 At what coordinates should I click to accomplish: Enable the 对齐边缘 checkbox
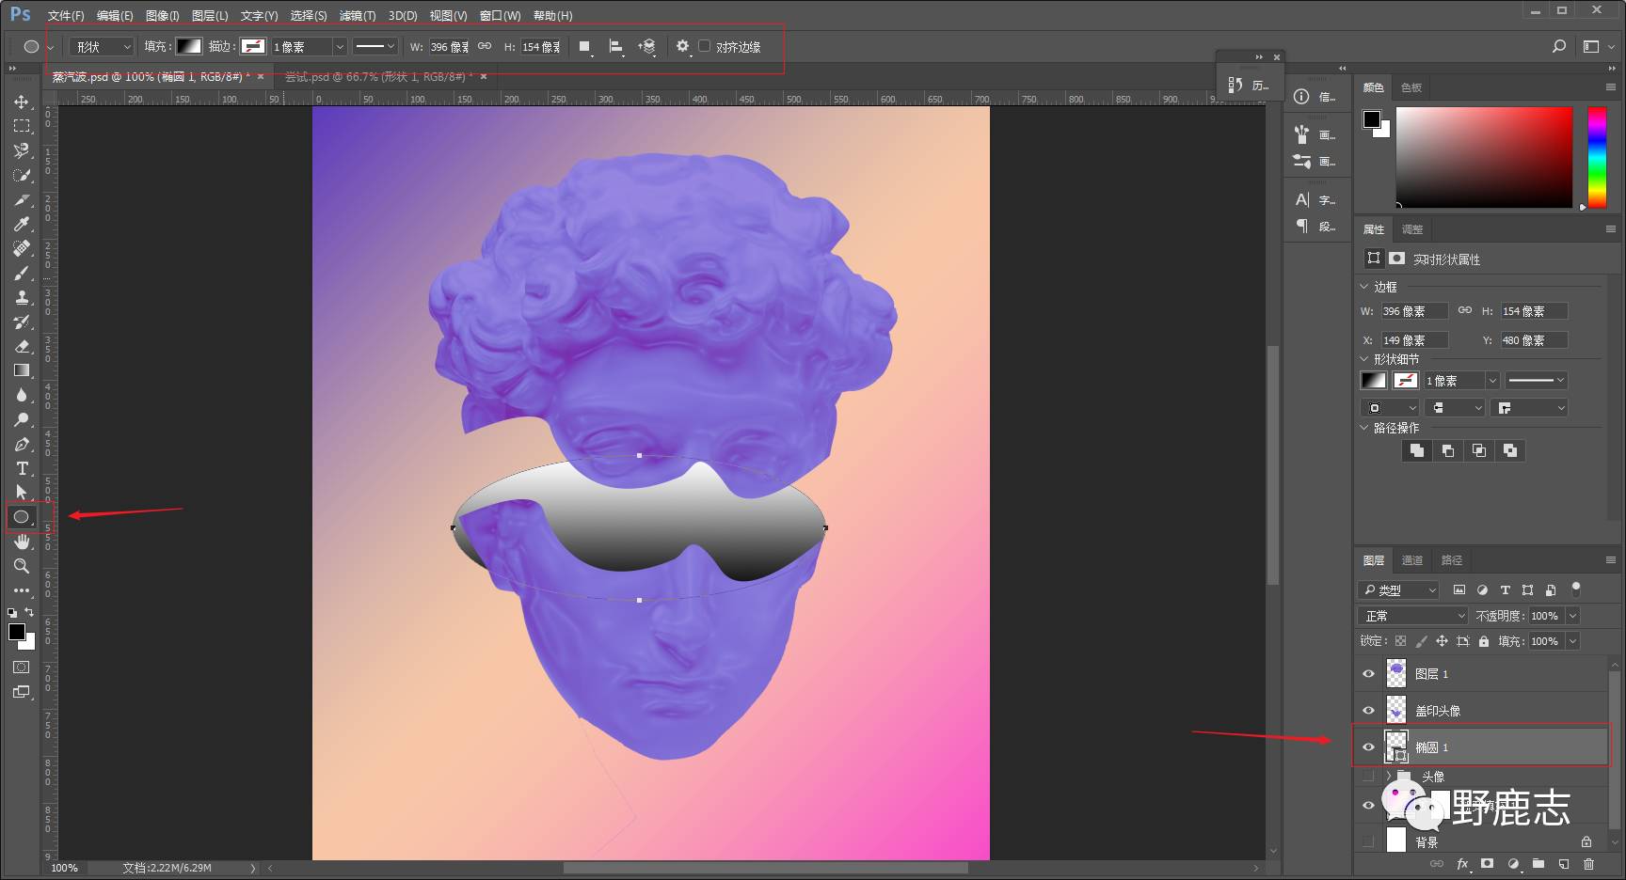click(704, 46)
